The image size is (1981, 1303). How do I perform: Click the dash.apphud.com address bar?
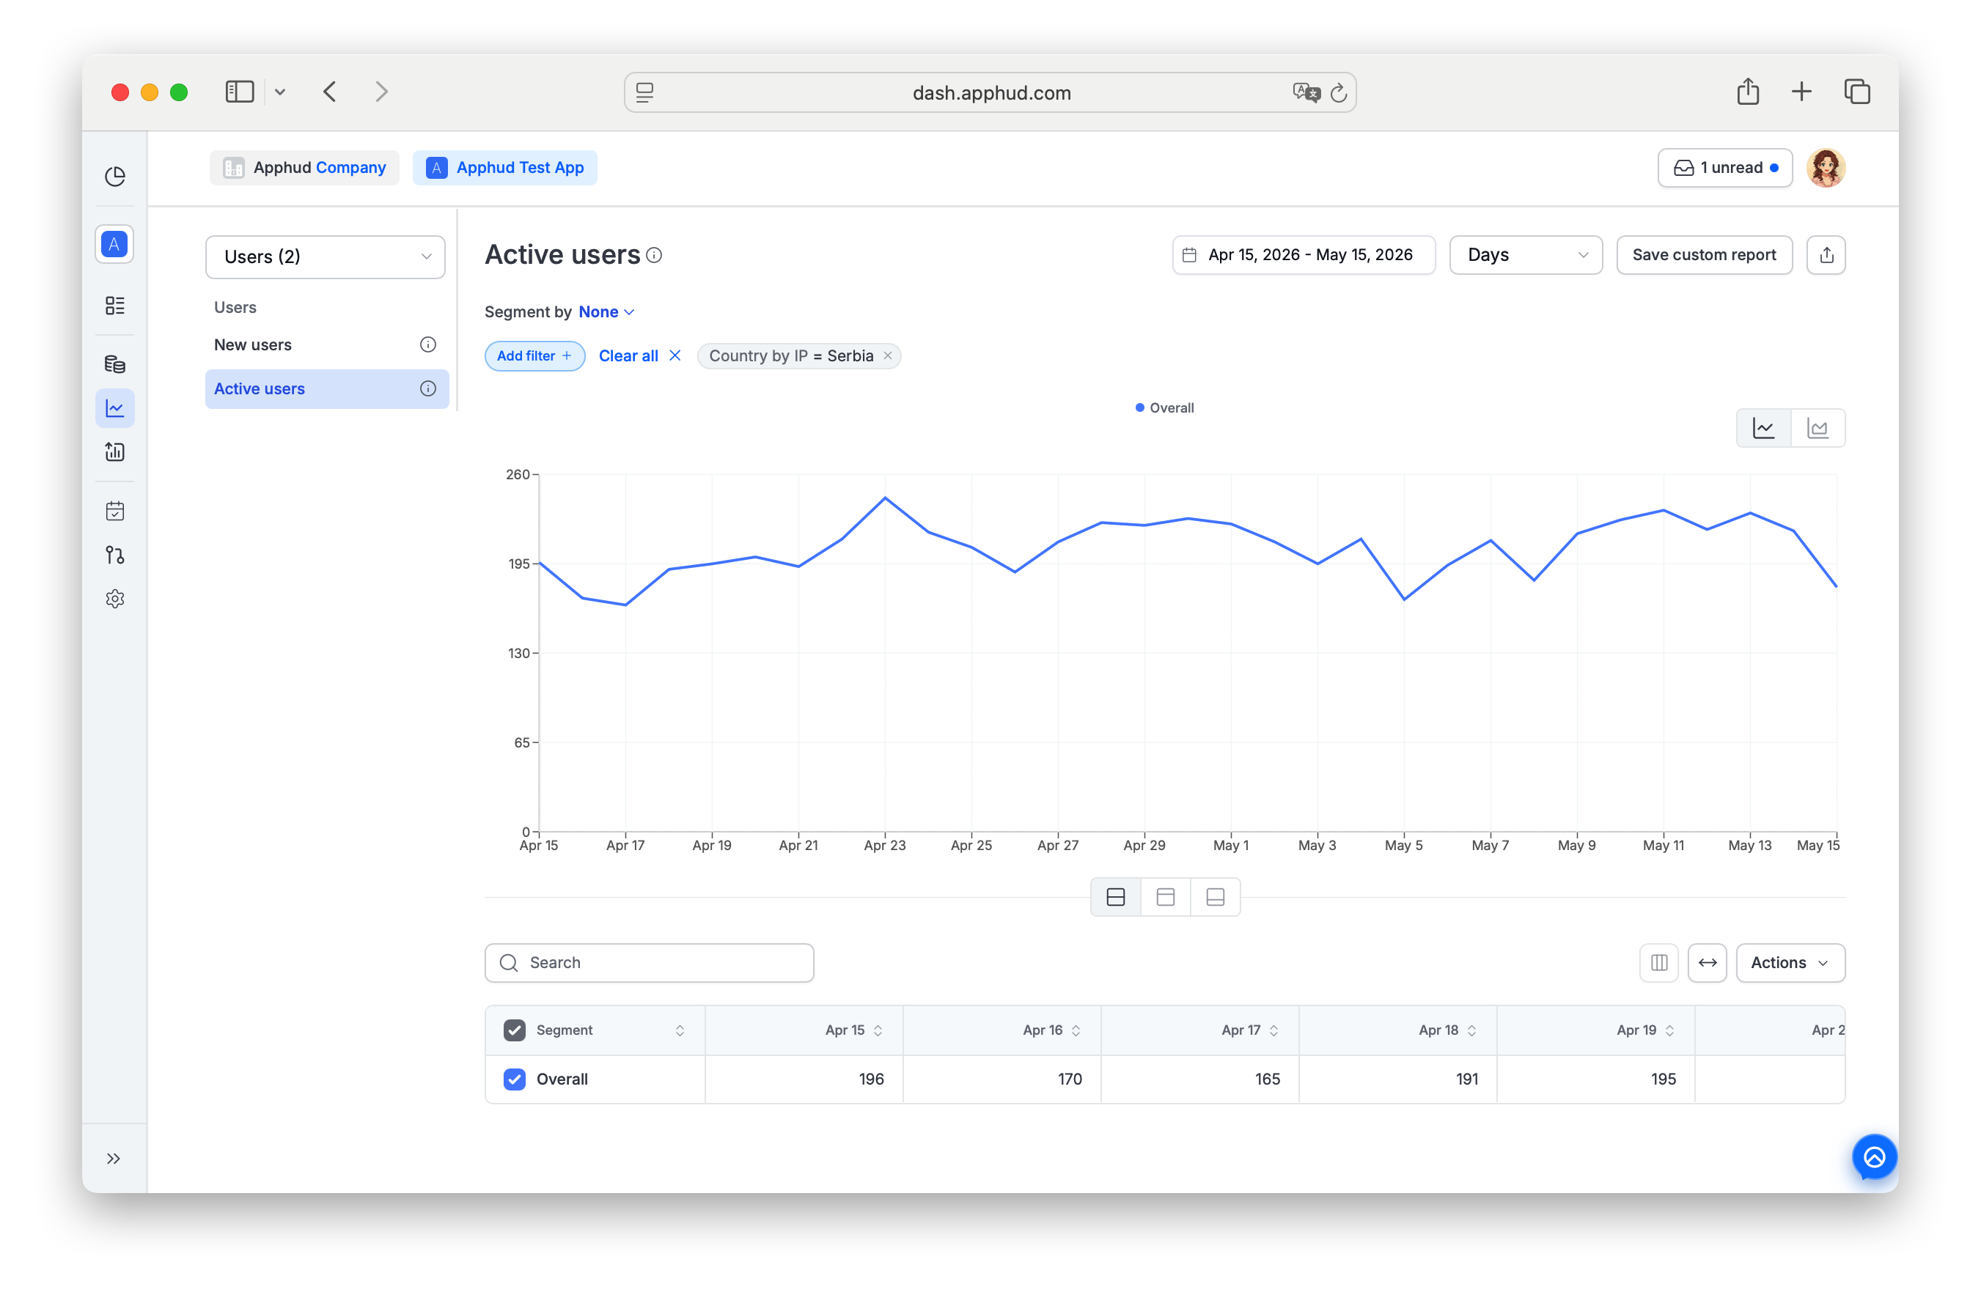pos(990,92)
